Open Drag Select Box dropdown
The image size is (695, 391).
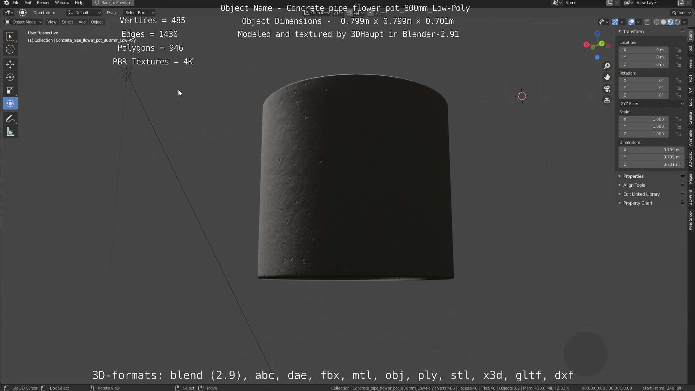(139, 13)
